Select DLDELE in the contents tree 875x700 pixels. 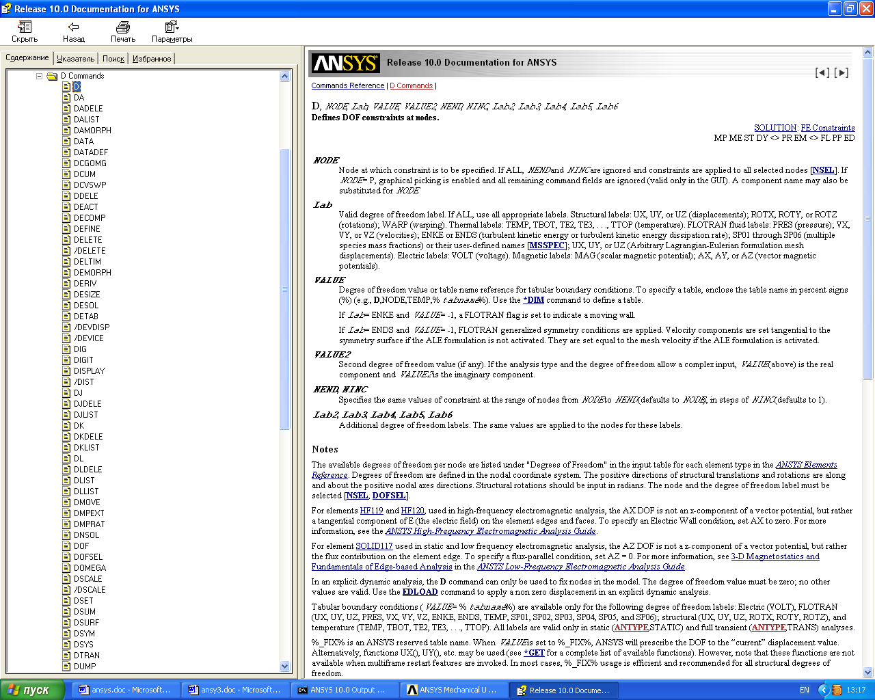pos(88,470)
